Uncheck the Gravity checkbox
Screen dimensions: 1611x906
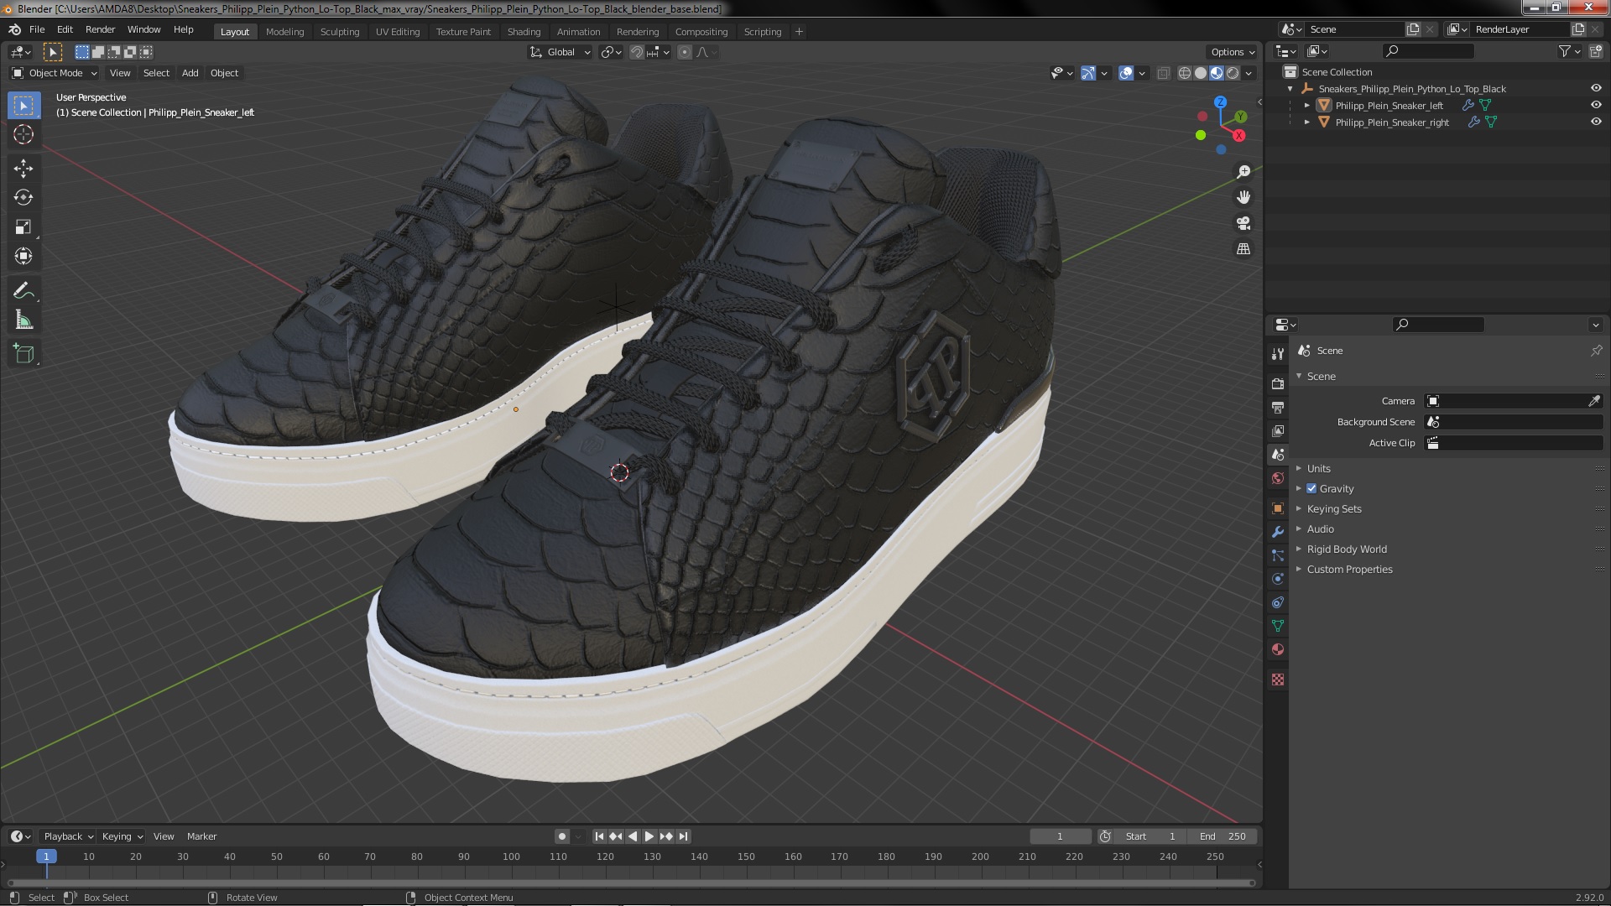pyautogui.click(x=1311, y=488)
